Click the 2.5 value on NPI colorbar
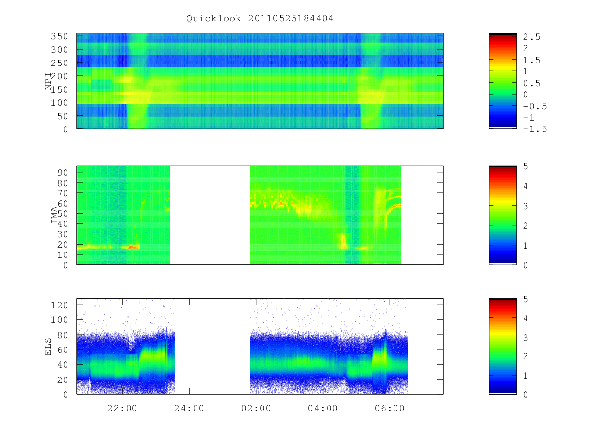 click(x=532, y=37)
